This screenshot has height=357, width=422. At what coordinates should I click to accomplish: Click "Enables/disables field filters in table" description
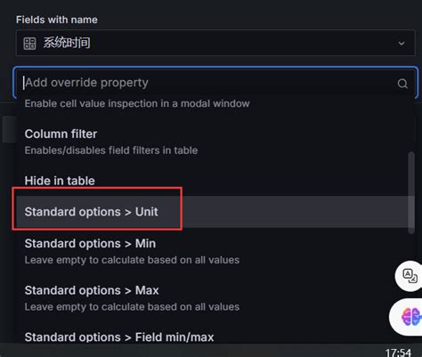111,150
